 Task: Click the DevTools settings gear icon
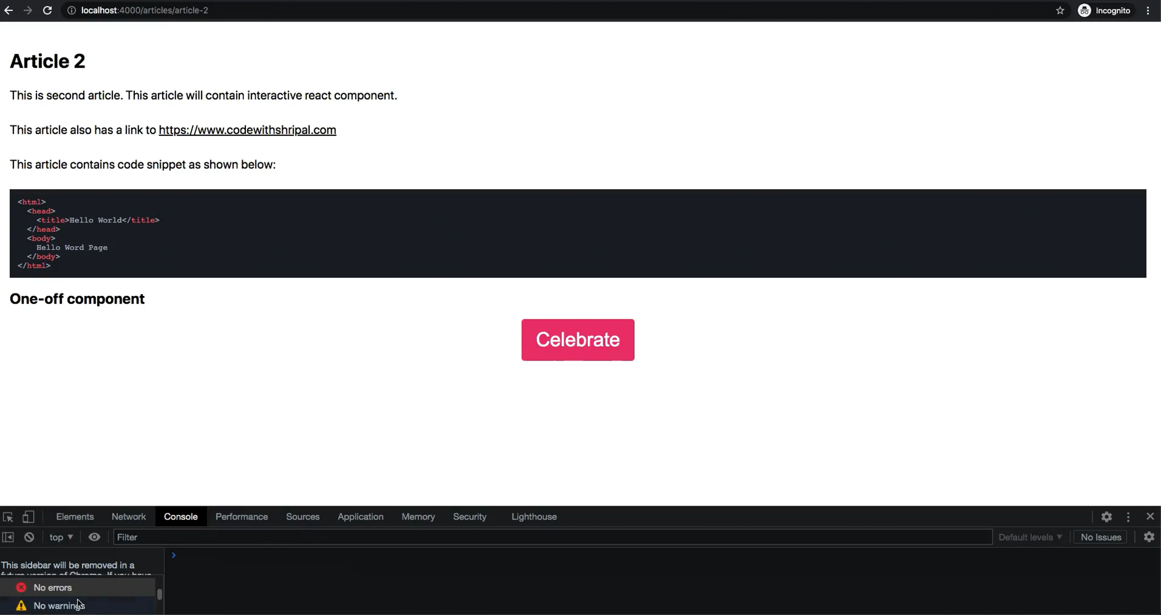click(1107, 516)
